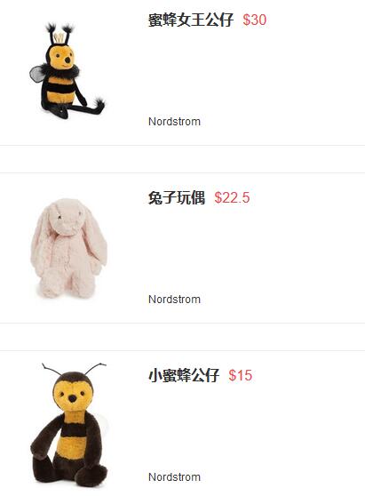Click the rabbit plush's long floppy ear
This screenshot has height=496, width=365.
(96, 240)
